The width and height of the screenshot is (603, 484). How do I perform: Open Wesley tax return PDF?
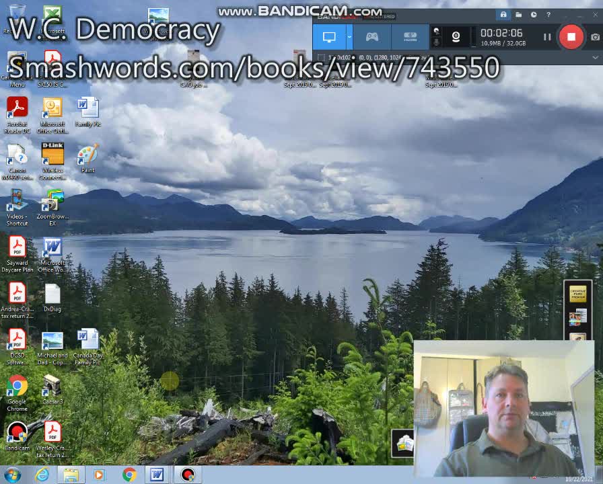coord(52,440)
